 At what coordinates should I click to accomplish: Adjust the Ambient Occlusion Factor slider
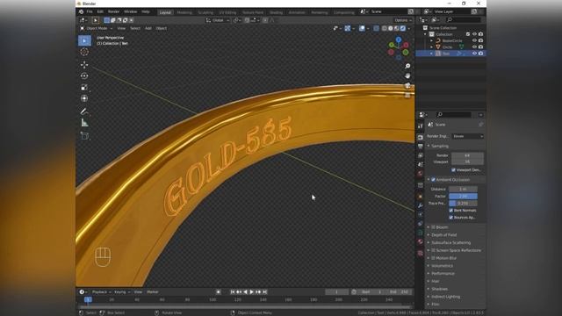[463, 197]
